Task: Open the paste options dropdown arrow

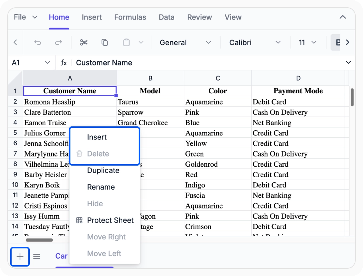Action: (141, 42)
